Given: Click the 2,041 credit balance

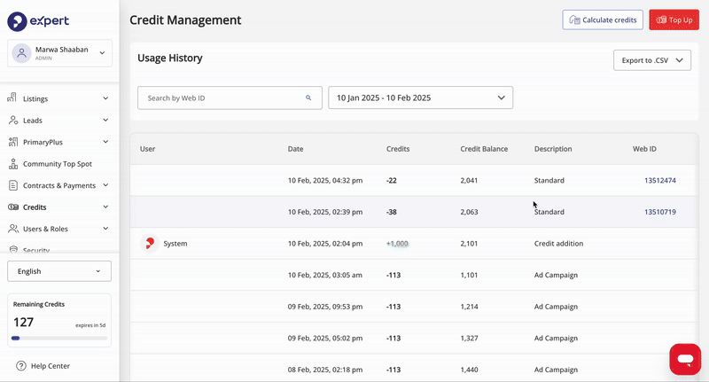Looking at the screenshot, I should pyautogui.click(x=469, y=181).
